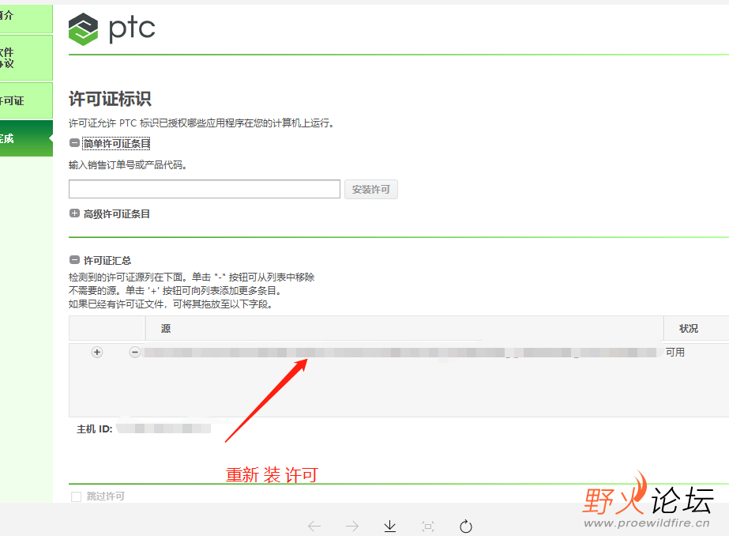The height and width of the screenshot is (536, 729).
Task: Click the blurred license source entry
Action: [400, 353]
